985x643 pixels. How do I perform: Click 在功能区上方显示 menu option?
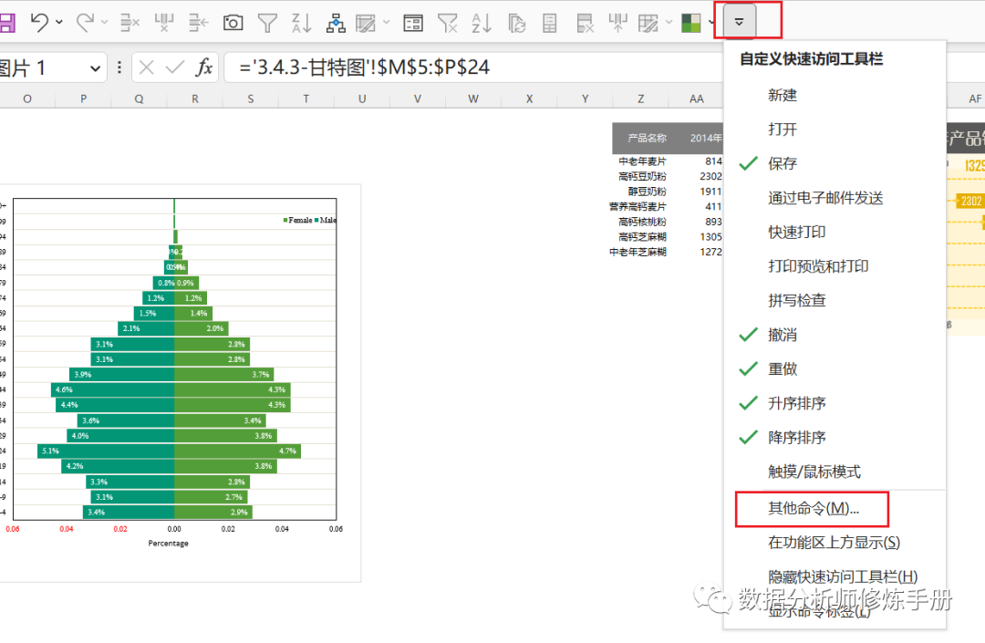tap(834, 543)
